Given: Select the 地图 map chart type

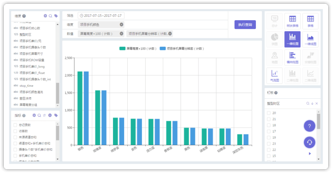Looking at the screenshot, I should coord(274,57).
